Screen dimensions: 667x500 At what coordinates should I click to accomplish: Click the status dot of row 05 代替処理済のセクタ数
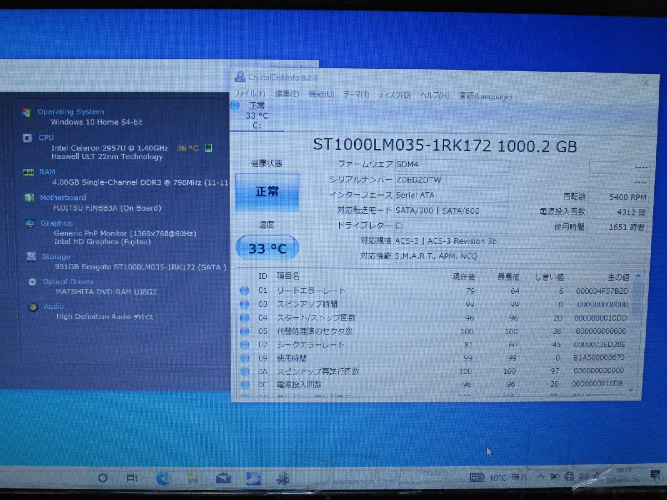[x=244, y=331]
